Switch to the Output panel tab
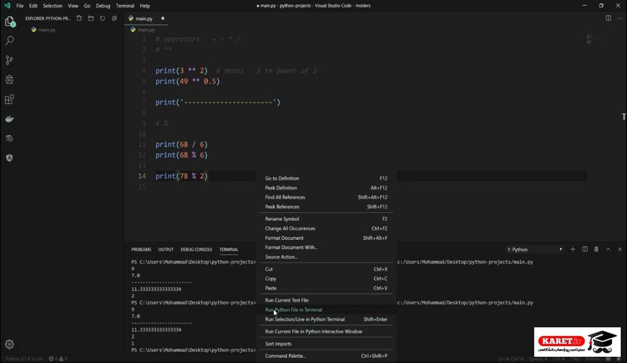 point(166,249)
